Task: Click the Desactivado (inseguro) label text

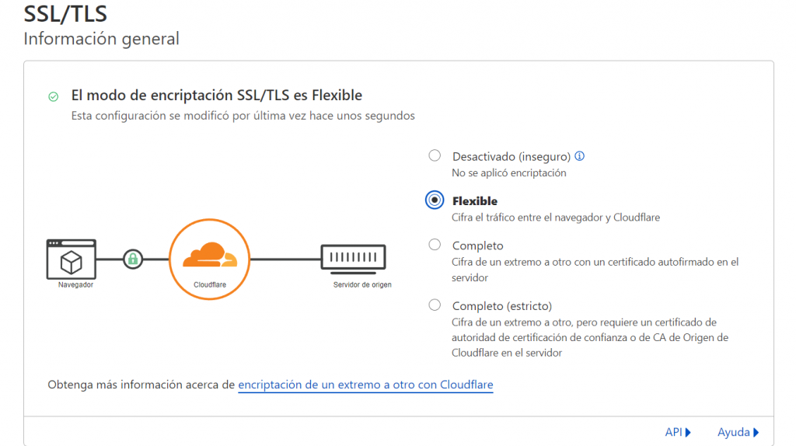Action: coord(511,157)
